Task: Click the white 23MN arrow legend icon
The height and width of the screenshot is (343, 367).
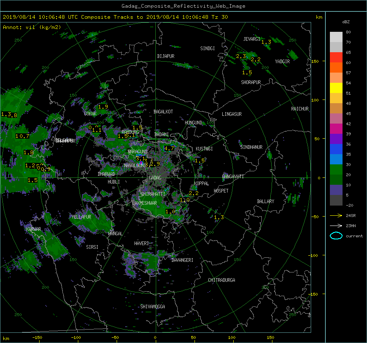Action: [x=336, y=226]
